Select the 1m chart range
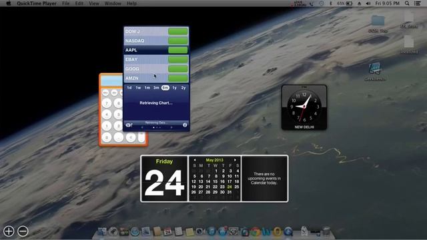 [x=147, y=87]
